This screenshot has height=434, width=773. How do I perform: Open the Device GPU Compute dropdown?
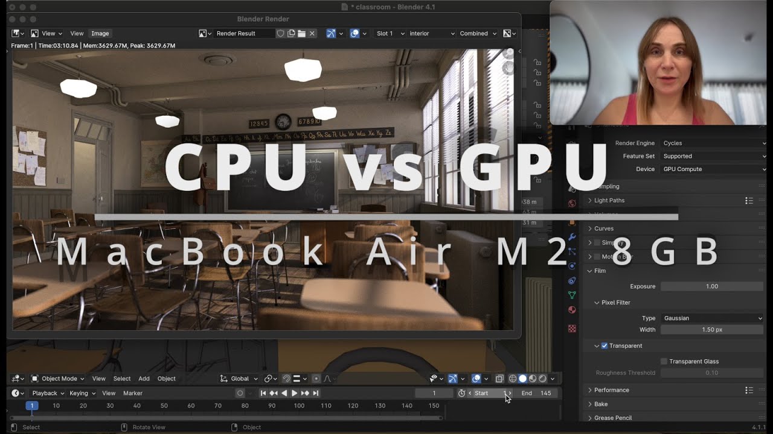tap(714, 169)
